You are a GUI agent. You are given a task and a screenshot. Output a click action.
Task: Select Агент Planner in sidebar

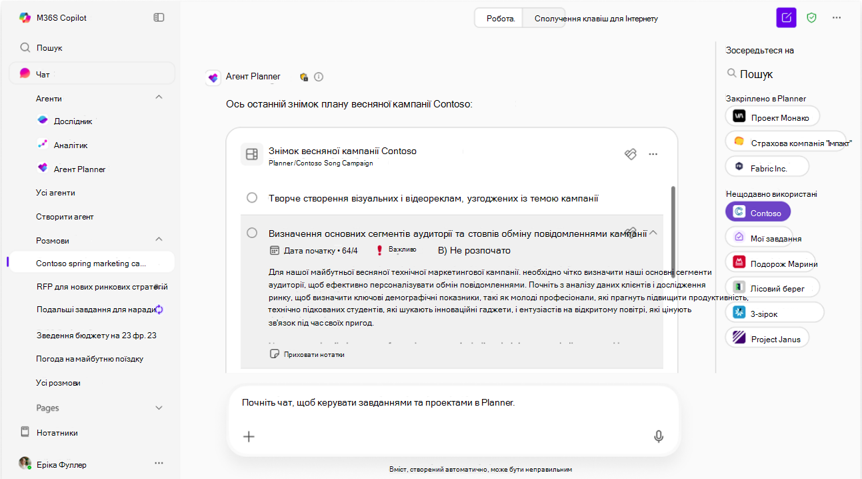pos(79,169)
